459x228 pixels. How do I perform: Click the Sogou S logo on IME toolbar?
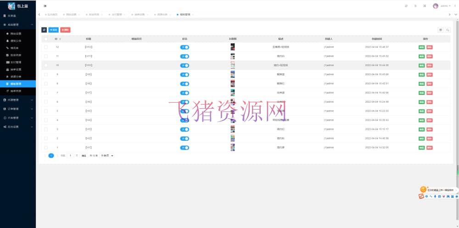pyautogui.click(x=421, y=197)
